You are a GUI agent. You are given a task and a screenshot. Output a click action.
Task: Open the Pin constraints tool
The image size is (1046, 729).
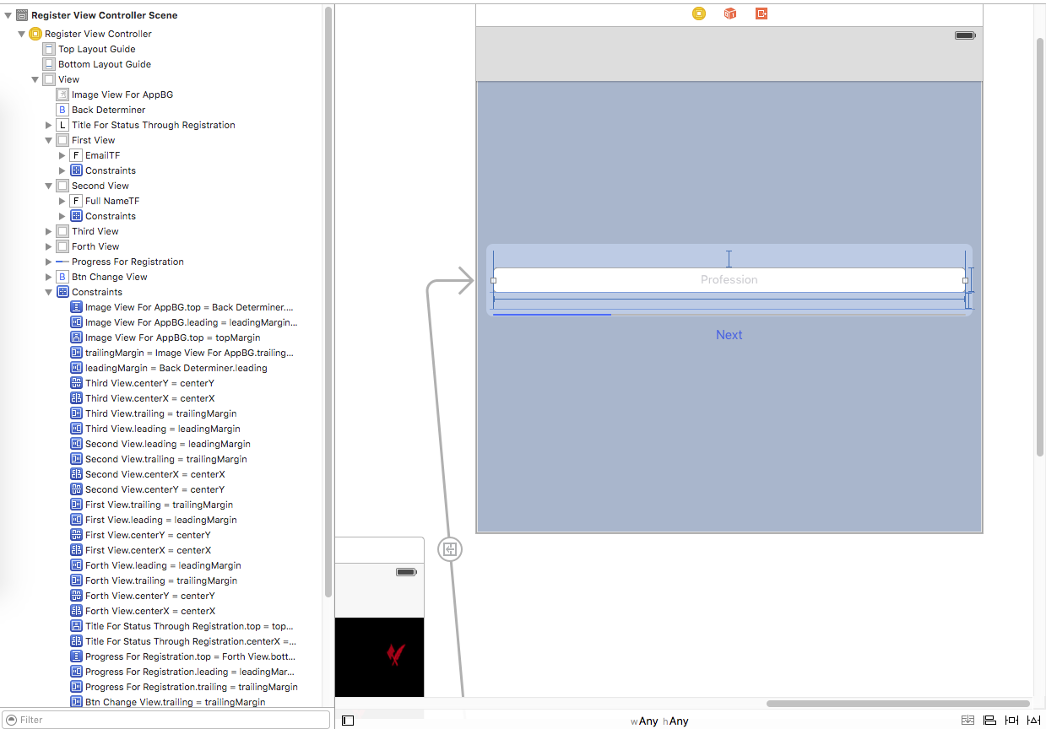click(x=1011, y=721)
